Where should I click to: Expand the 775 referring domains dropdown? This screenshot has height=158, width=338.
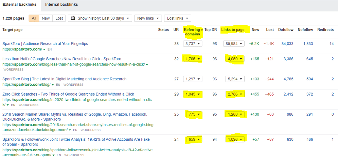click(x=194, y=114)
